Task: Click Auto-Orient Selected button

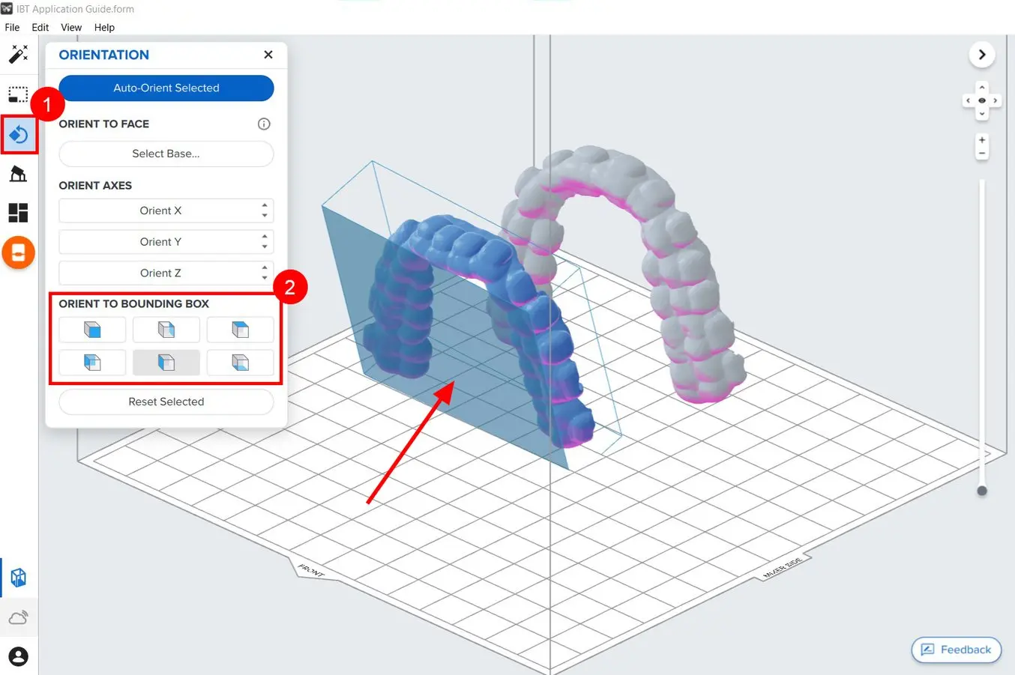Action: tap(166, 88)
